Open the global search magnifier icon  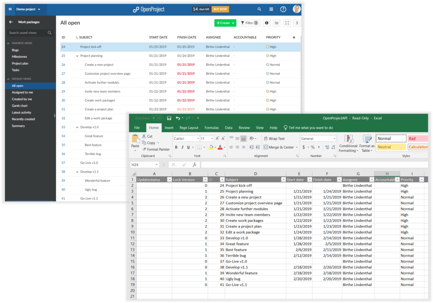259,9
